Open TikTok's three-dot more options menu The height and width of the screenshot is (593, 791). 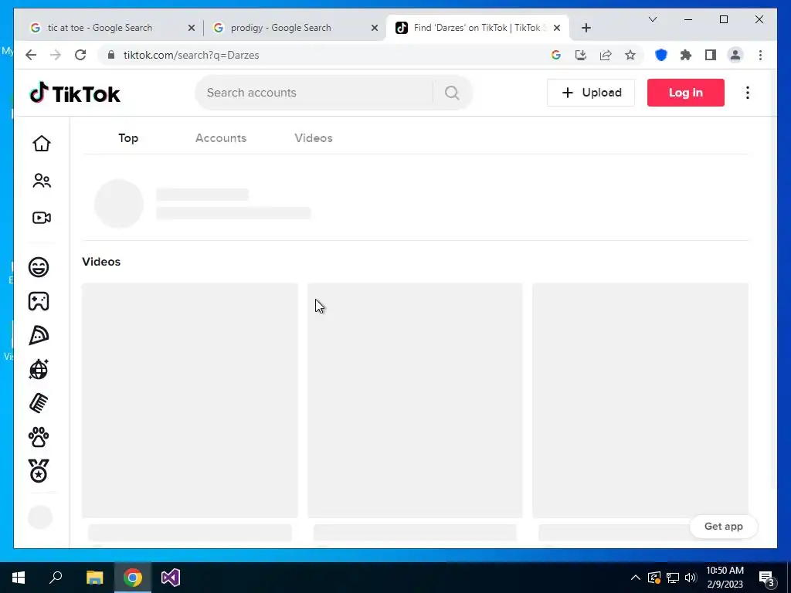point(748,93)
